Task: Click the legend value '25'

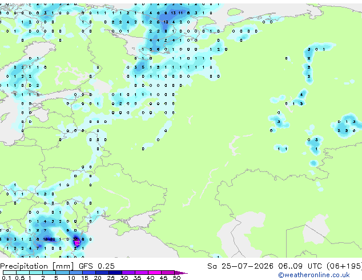Action: point(111,278)
